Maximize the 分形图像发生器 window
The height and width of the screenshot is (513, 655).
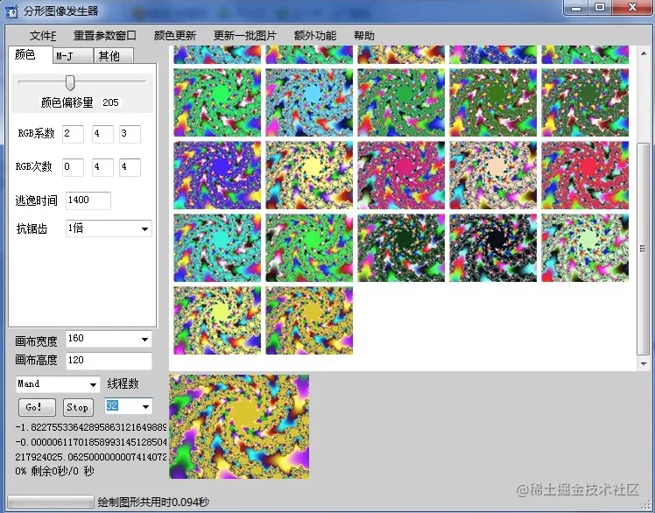[x=600, y=8]
